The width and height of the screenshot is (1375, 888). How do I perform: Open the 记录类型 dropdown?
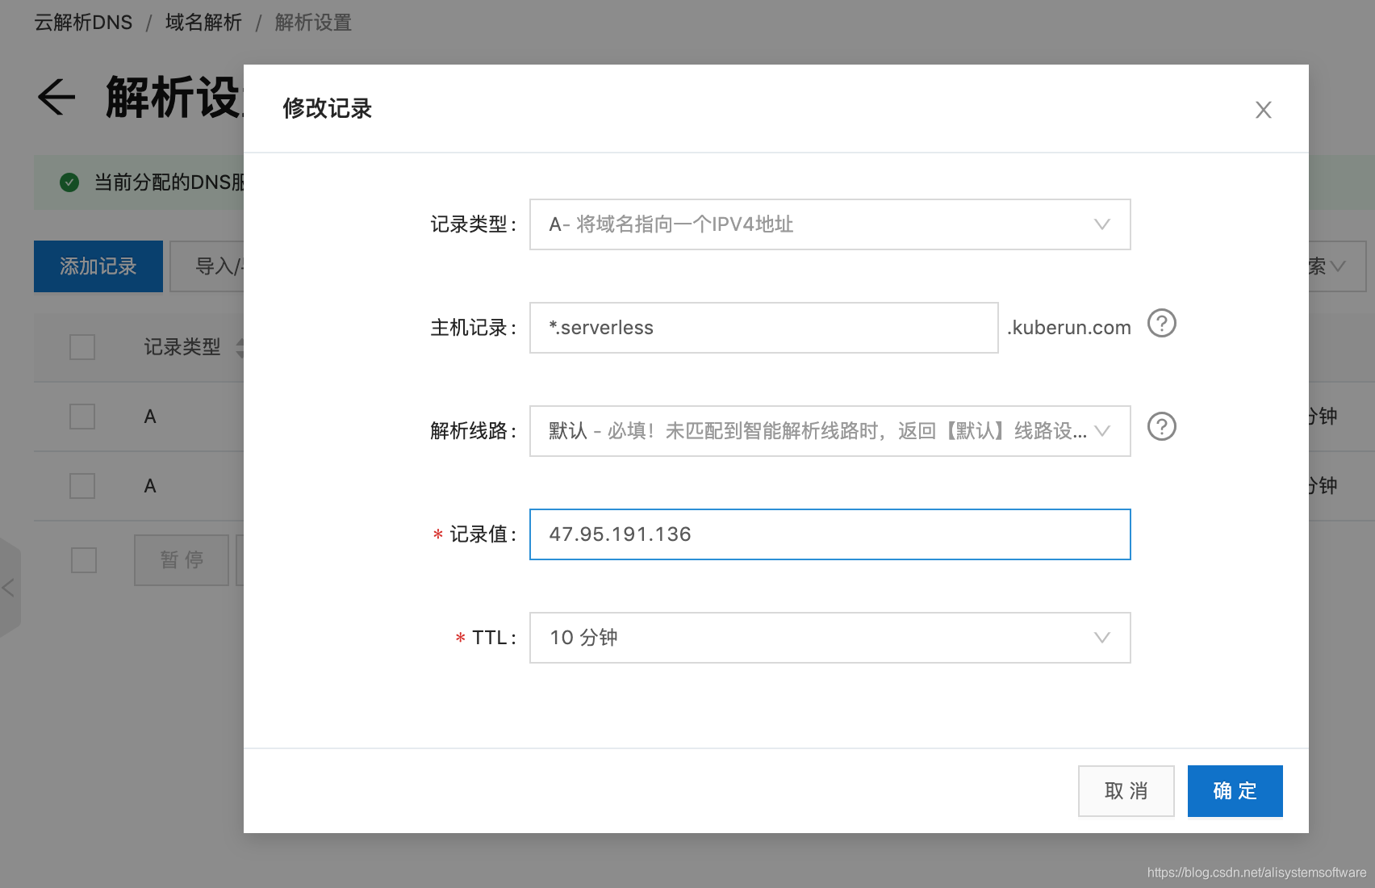[x=830, y=224]
